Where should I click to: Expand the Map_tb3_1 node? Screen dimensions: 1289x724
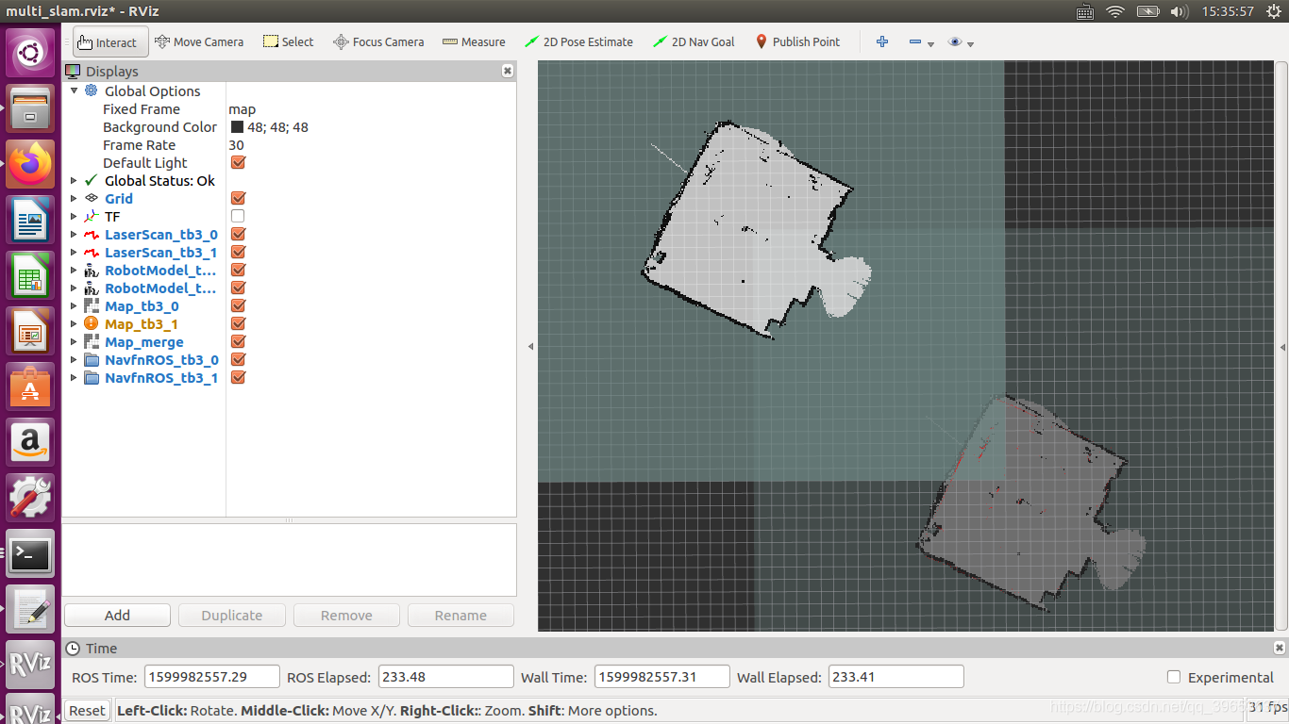click(x=75, y=323)
